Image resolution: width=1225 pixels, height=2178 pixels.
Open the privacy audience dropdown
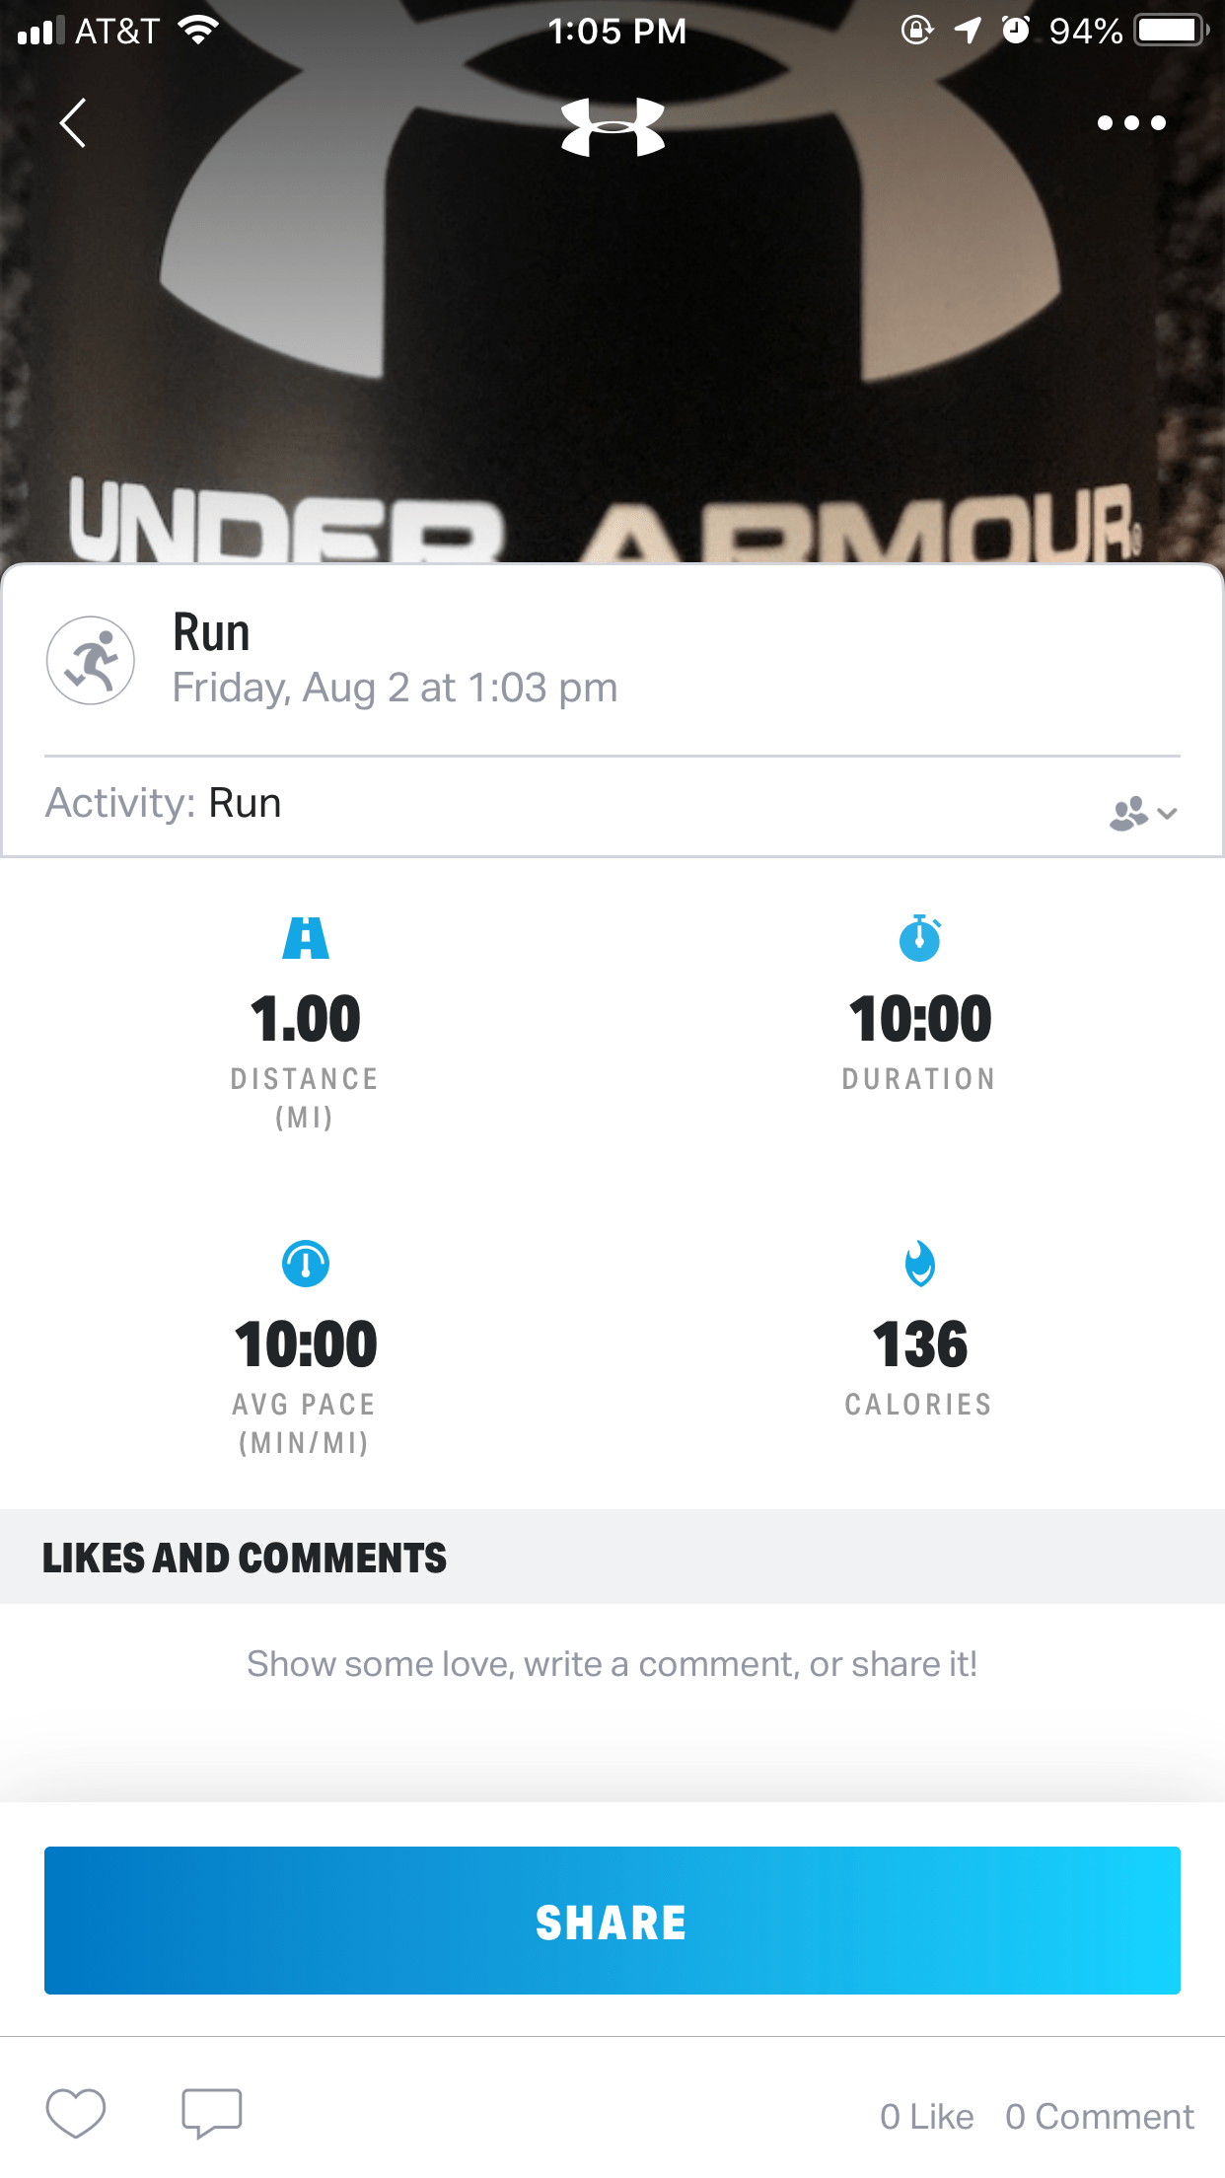click(1142, 814)
